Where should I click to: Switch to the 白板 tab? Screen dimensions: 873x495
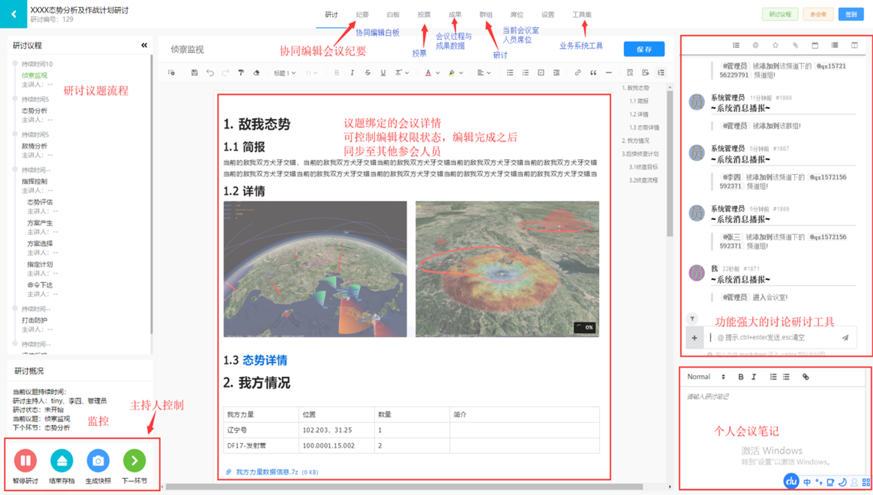coord(393,15)
